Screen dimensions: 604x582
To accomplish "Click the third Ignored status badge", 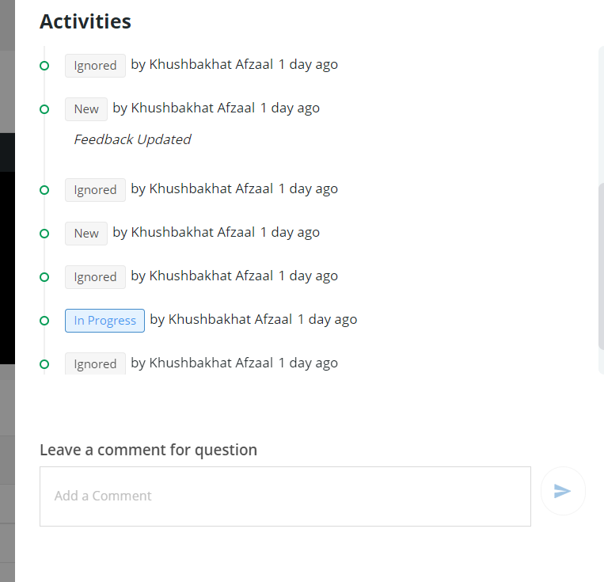I will pos(95,277).
